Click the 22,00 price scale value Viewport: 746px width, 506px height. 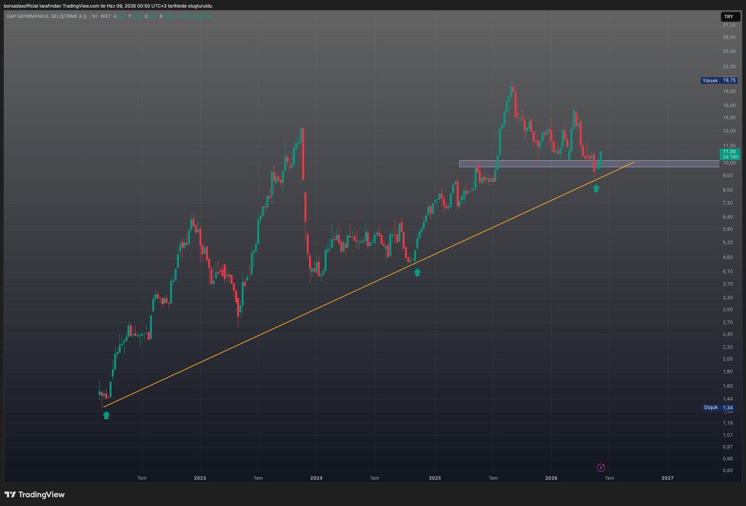729,67
